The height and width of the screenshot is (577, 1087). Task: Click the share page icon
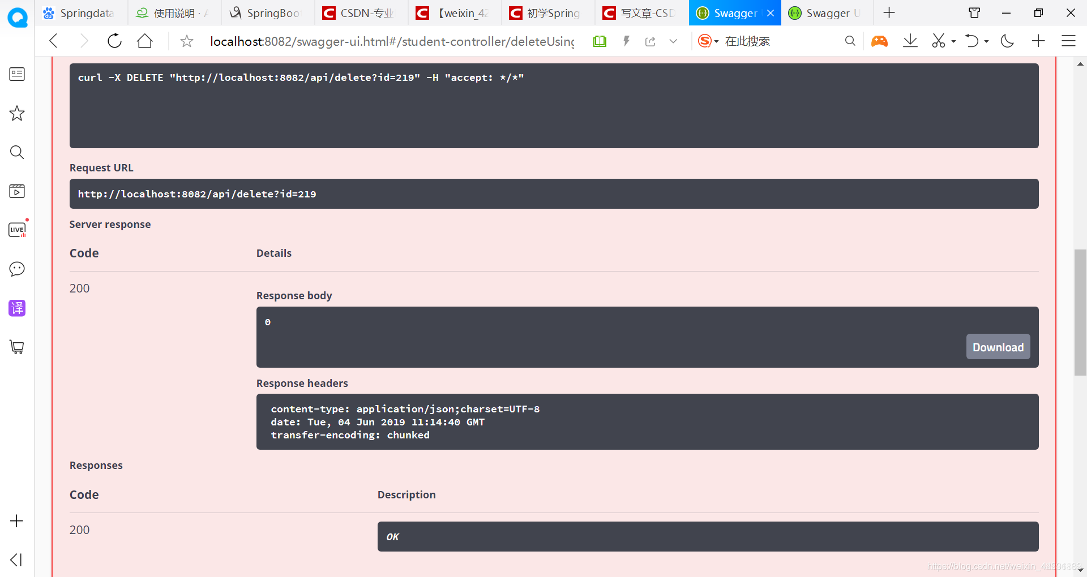(x=651, y=41)
